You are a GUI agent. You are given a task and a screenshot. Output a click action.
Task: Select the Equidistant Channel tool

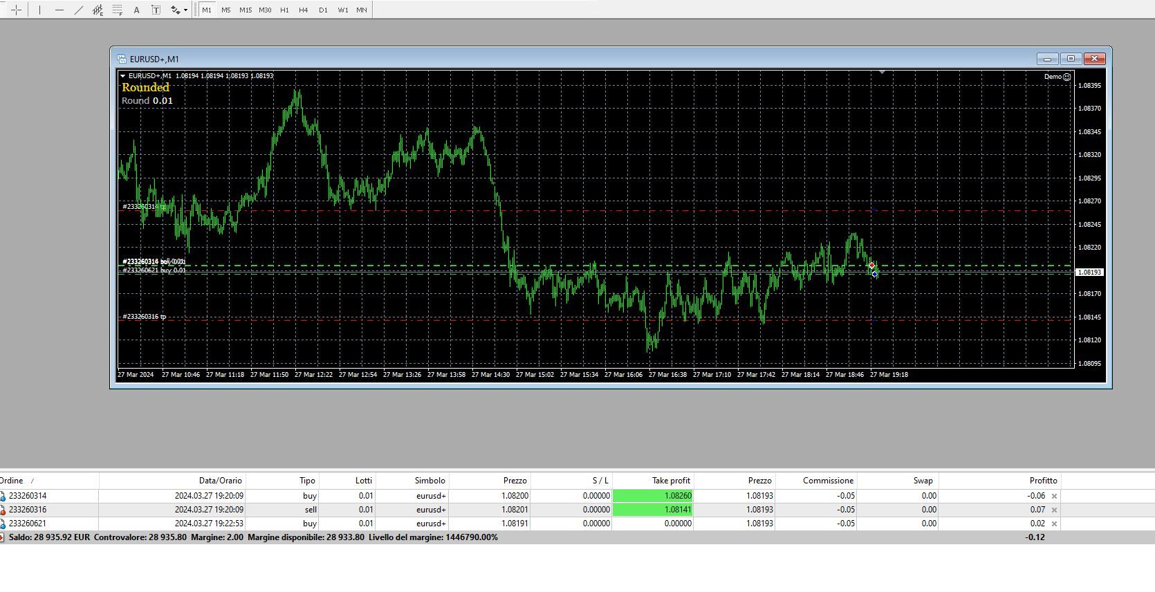(98, 10)
